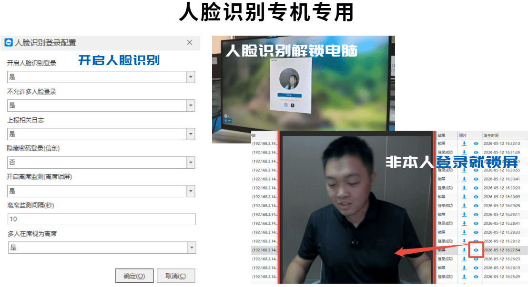
Task: Download photo for the 16:26:23 record
Action: pyautogui.click(x=464, y=259)
